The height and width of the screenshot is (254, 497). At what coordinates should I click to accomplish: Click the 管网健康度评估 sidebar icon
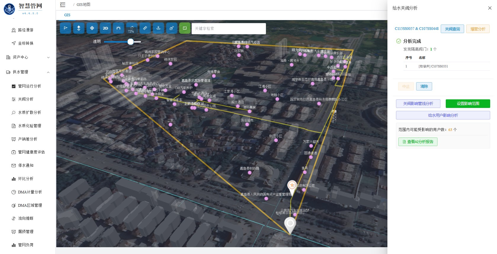13,152
